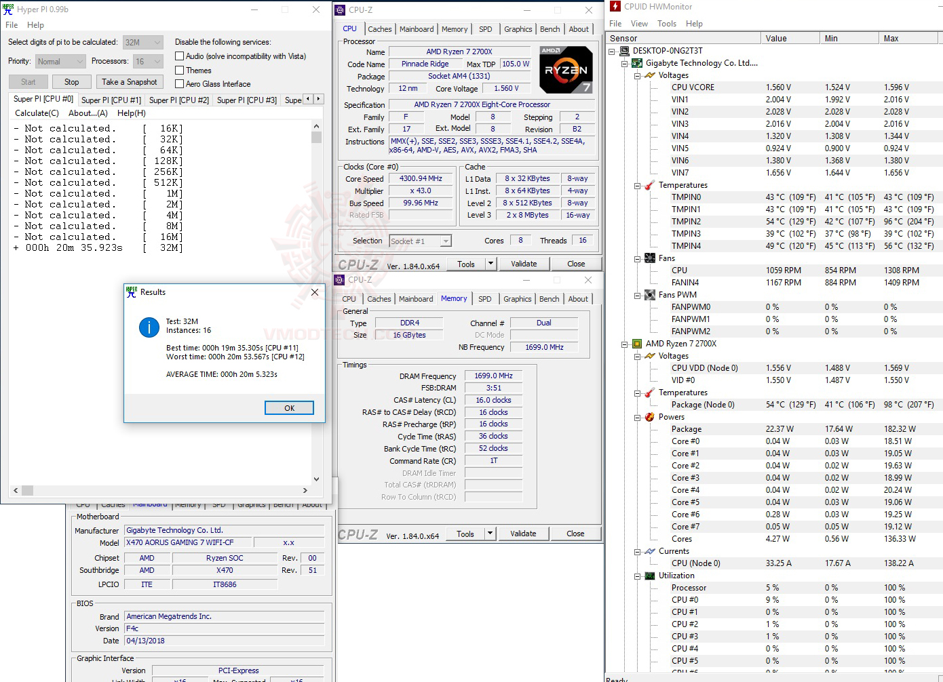The width and height of the screenshot is (943, 682).
Task: Click the HWMonitor lightning icon in its title bar
Action: click(x=615, y=7)
